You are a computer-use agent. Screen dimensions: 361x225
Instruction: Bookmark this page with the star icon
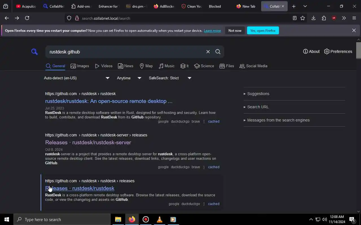[x=303, y=18]
